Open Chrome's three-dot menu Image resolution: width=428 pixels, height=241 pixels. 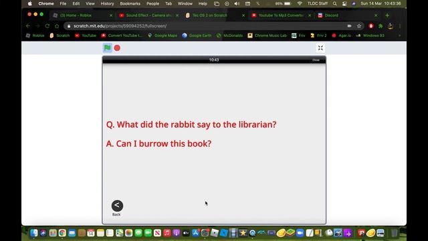point(400,26)
